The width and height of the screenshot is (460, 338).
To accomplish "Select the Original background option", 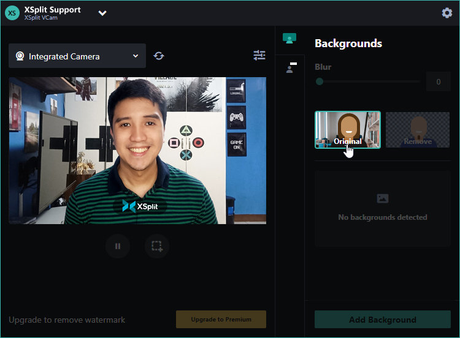I will [x=348, y=130].
